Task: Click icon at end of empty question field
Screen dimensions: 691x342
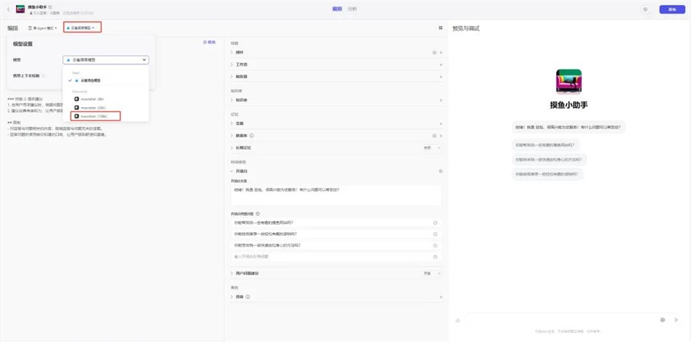Action: tap(435, 256)
